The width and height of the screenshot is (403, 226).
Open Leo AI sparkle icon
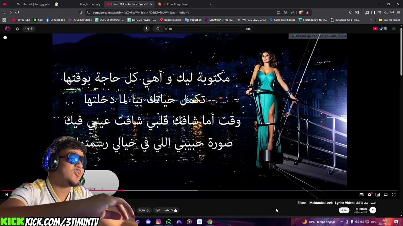[386, 13]
